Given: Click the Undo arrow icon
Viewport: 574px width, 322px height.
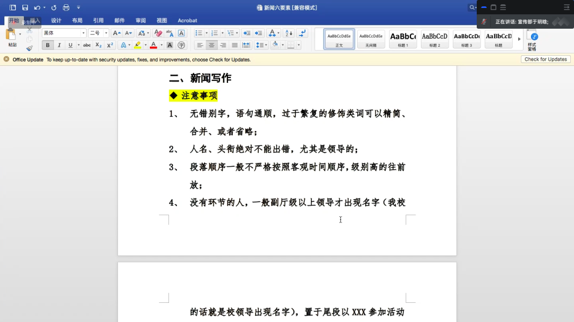Looking at the screenshot, I should [37, 7].
